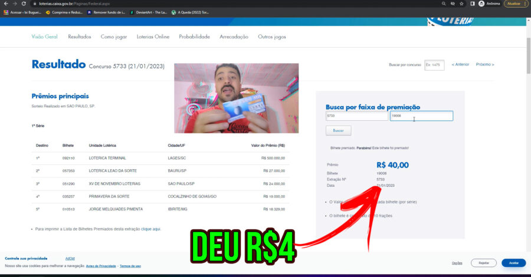The height and width of the screenshot is (277, 531).
Task: Click the zoom magnifier icon in address bar
Action: [444, 4]
